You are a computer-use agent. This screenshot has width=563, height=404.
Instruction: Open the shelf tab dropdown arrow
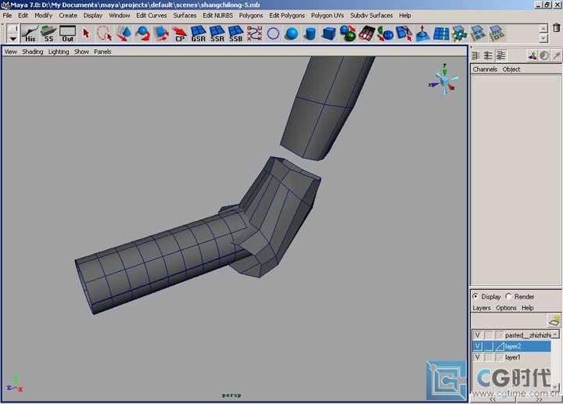(13, 39)
